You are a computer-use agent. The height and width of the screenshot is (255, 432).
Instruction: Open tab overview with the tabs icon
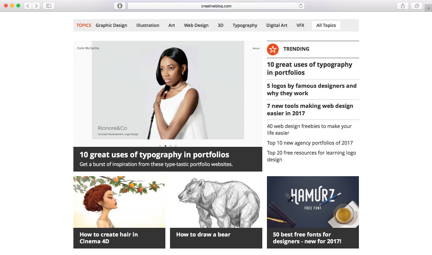click(417, 6)
